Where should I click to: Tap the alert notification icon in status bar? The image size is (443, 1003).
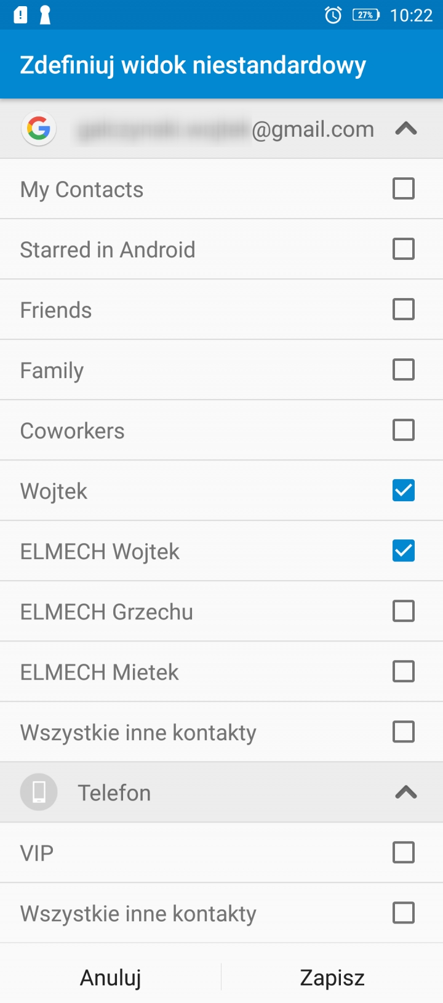point(20,15)
